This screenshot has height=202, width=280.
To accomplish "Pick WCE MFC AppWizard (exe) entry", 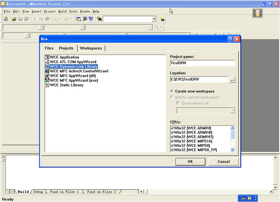I will (x=74, y=80).
